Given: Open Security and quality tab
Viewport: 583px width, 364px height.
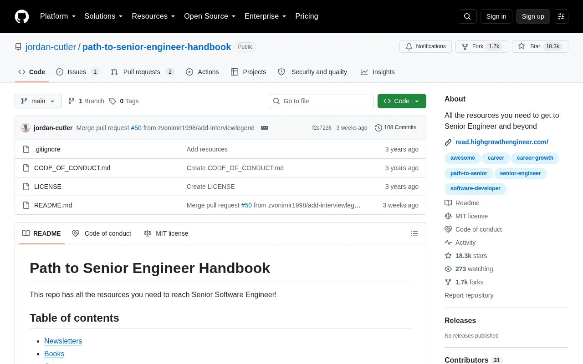Looking at the screenshot, I should click(312, 72).
